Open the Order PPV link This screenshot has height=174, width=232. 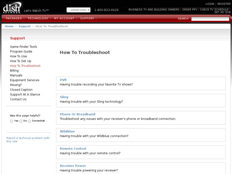tap(190, 10)
